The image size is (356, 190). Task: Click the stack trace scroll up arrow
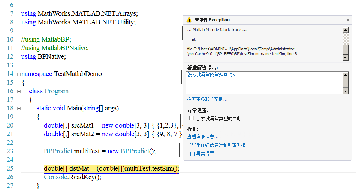pos(345,30)
